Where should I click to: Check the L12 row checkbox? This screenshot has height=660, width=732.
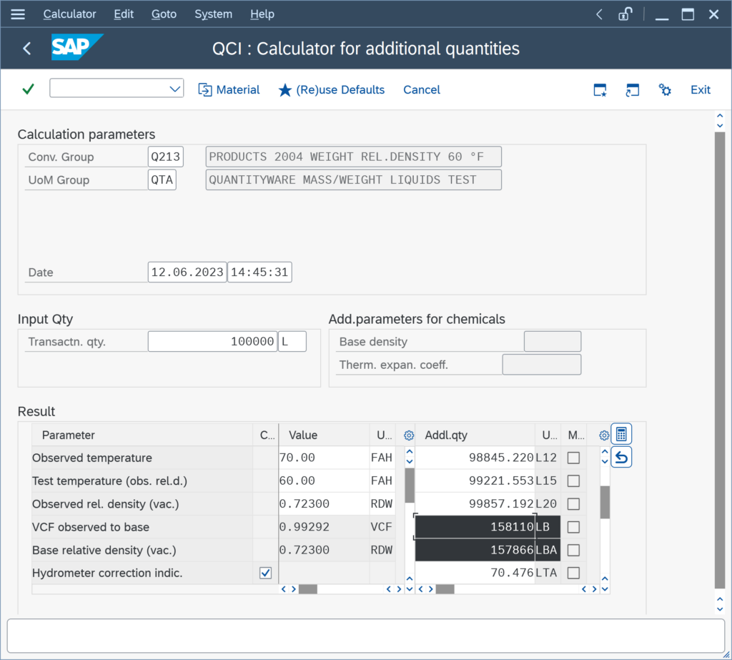tap(573, 458)
